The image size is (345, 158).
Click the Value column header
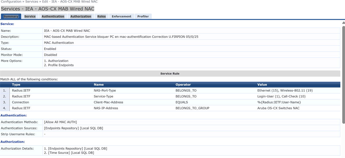coord(262,85)
